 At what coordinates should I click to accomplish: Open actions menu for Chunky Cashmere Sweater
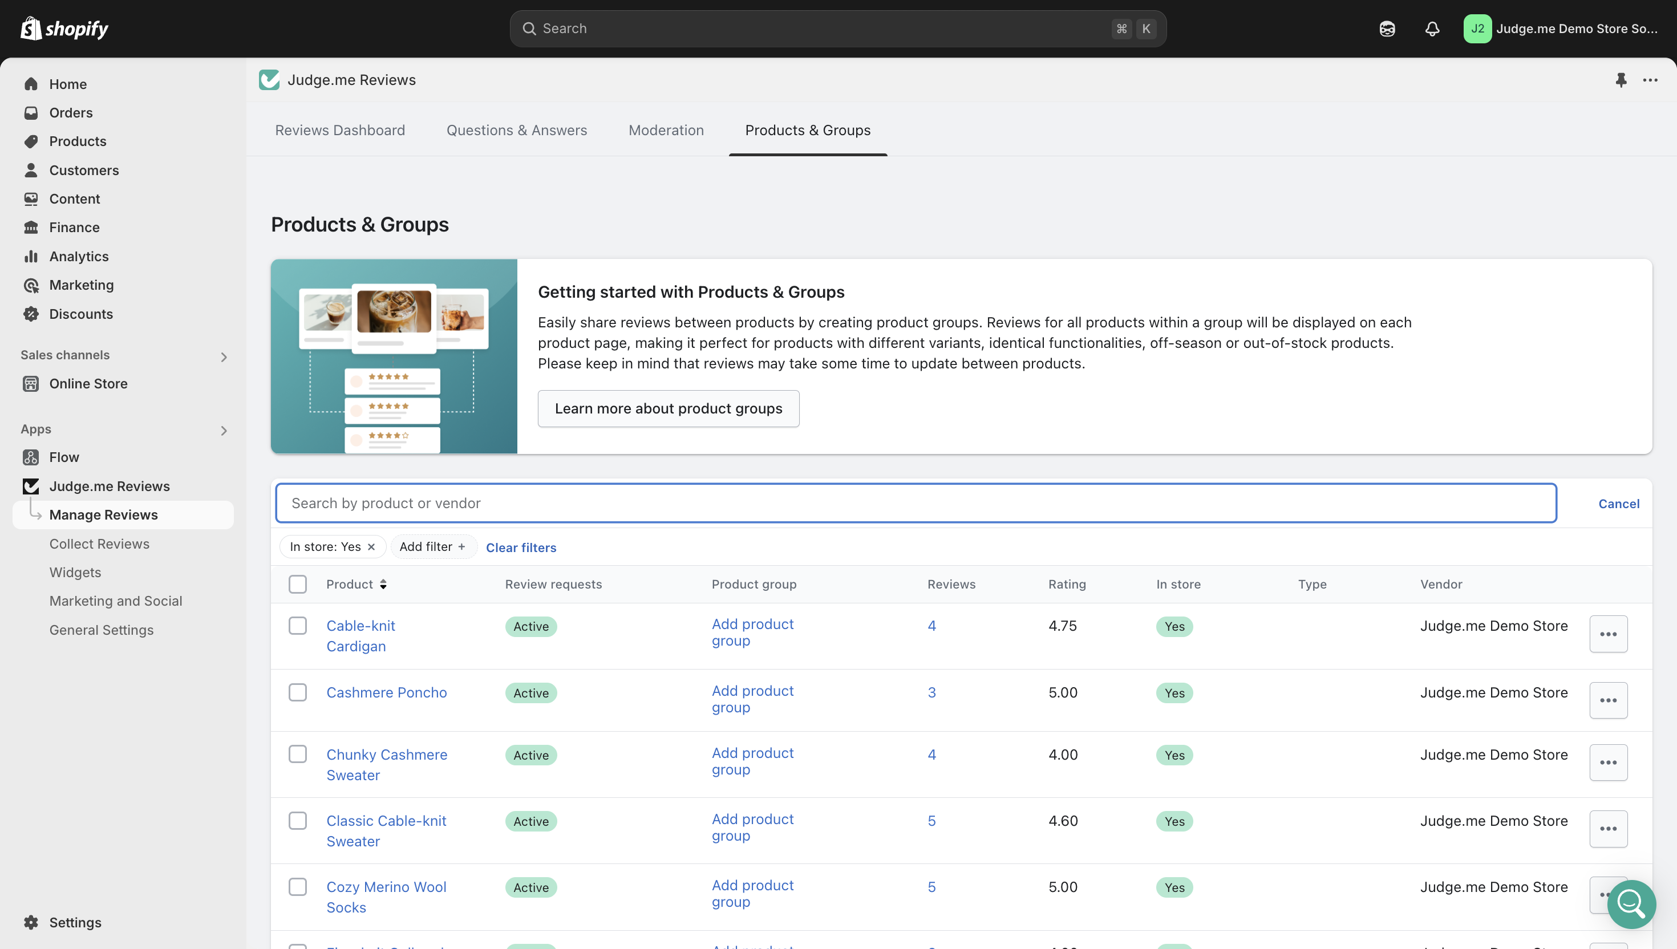(x=1608, y=762)
